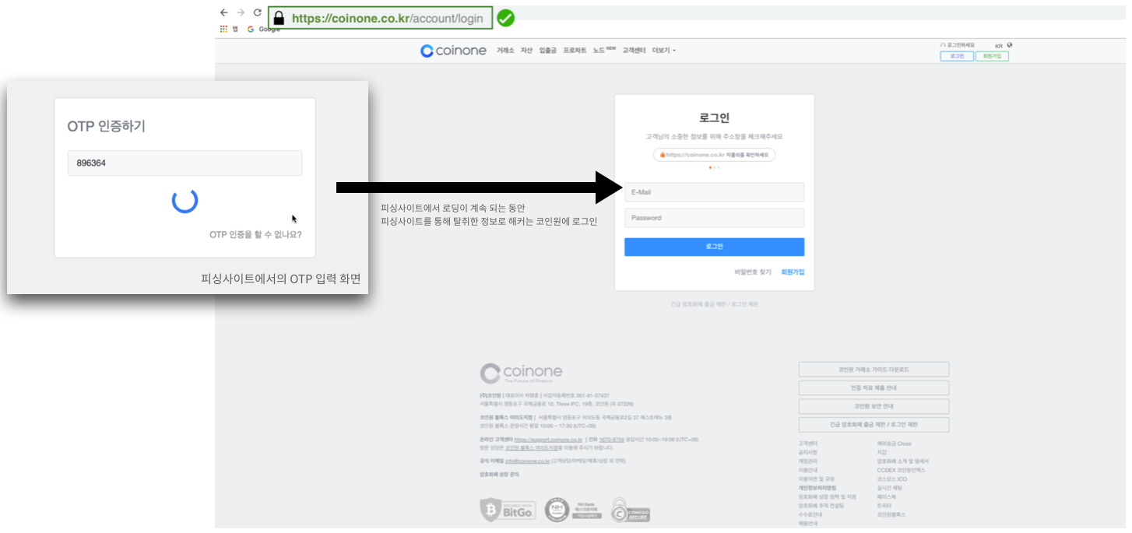Click the 인증 자료 제출 안내 button

click(x=874, y=387)
